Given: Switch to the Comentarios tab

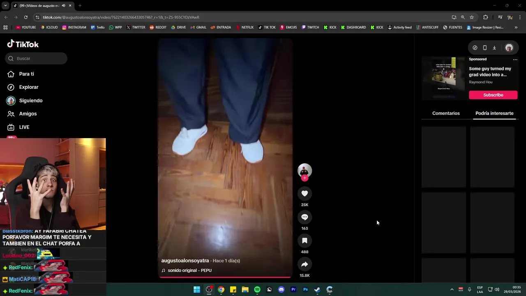Looking at the screenshot, I should [x=446, y=113].
